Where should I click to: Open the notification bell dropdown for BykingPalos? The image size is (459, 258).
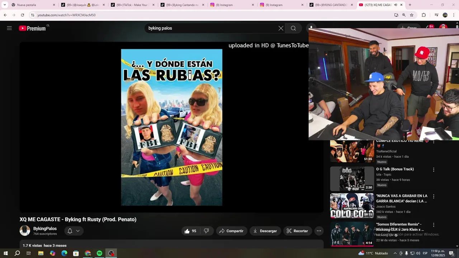pyautogui.click(x=74, y=231)
